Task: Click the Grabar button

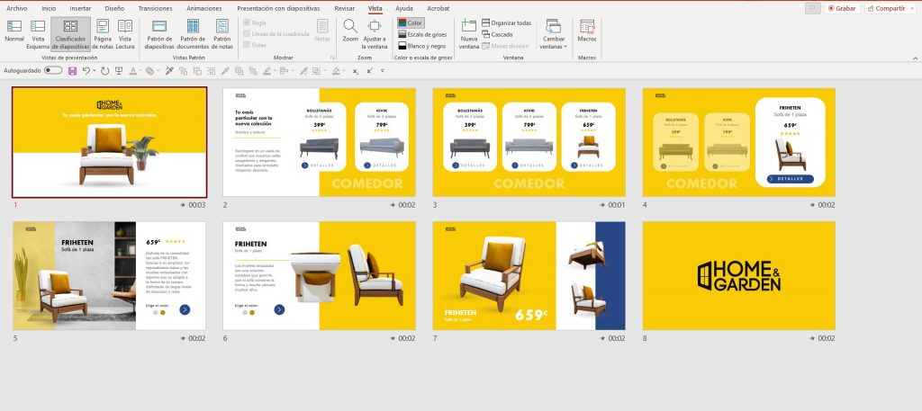Action: tap(840, 8)
